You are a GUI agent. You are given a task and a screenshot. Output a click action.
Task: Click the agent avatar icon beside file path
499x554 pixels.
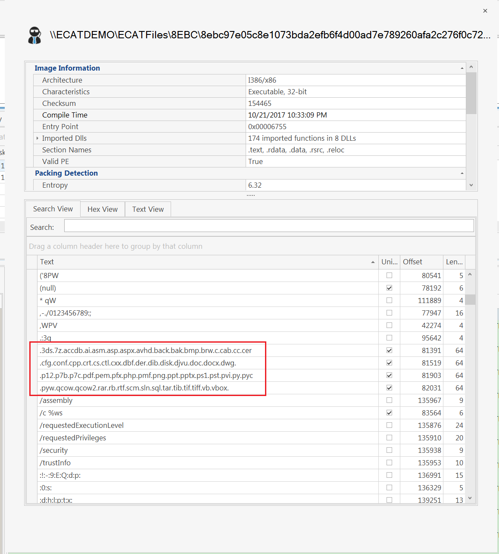[34, 35]
